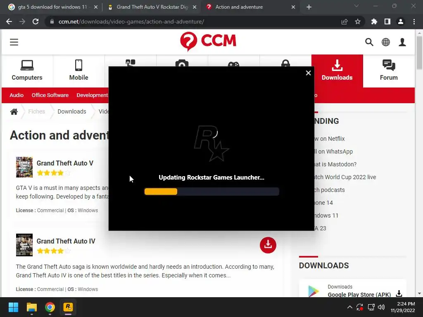Open the tab search dropdown arrow
The height and width of the screenshot is (317, 423).
pyautogui.click(x=356, y=6)
